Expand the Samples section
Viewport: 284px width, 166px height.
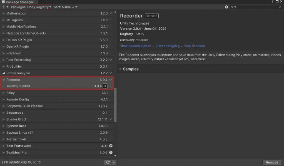121,69
